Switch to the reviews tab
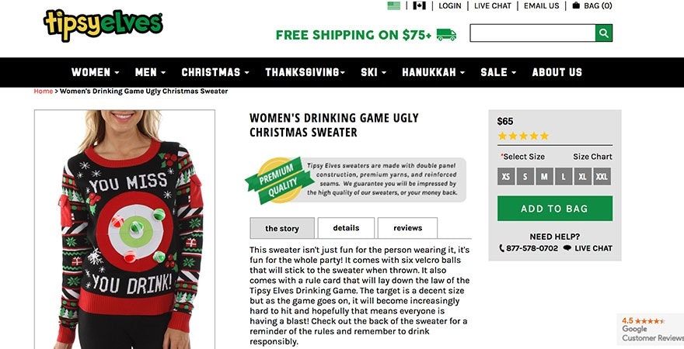 click(407, 228)
